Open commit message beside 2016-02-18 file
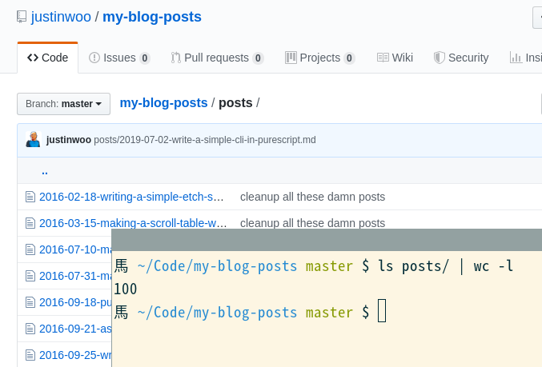This screenshot has height=367, width=542. click(x=312, y=197)
